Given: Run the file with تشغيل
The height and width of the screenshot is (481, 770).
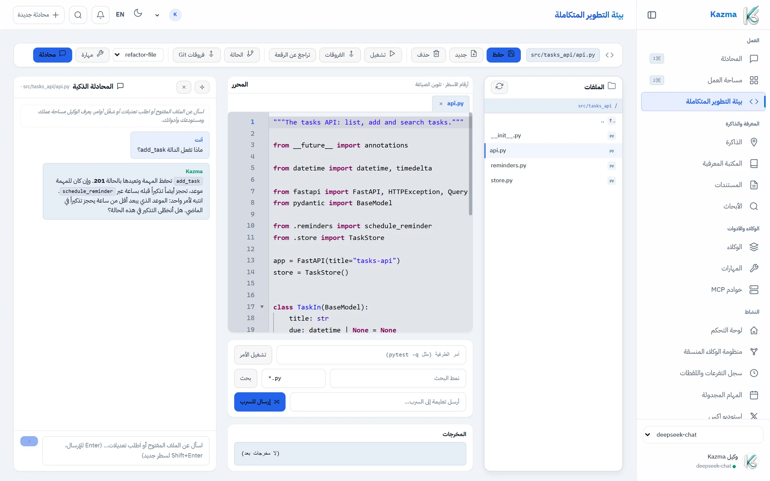Looking at the screenshot, I should click(x=383, y=55).
